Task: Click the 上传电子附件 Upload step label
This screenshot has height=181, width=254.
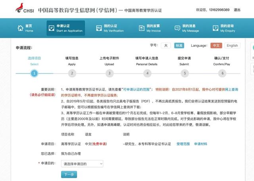Action: 109,61
